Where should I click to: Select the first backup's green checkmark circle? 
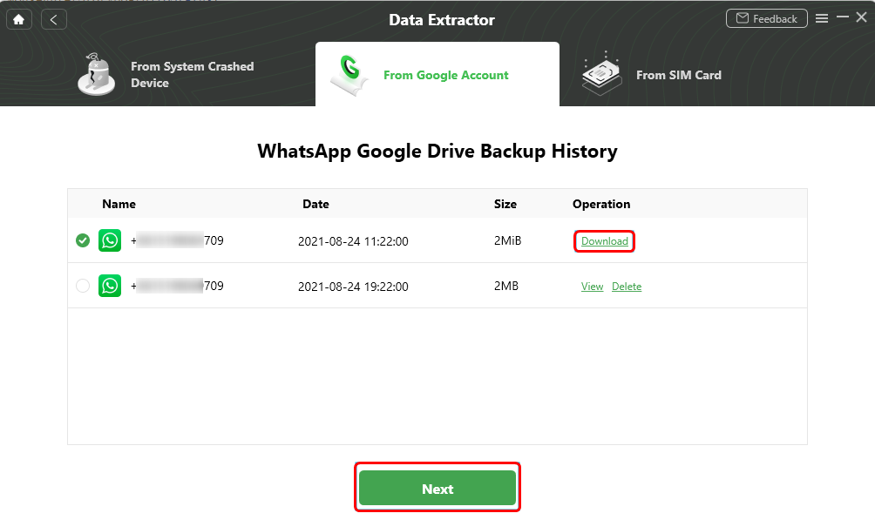[x=83, y=240]
